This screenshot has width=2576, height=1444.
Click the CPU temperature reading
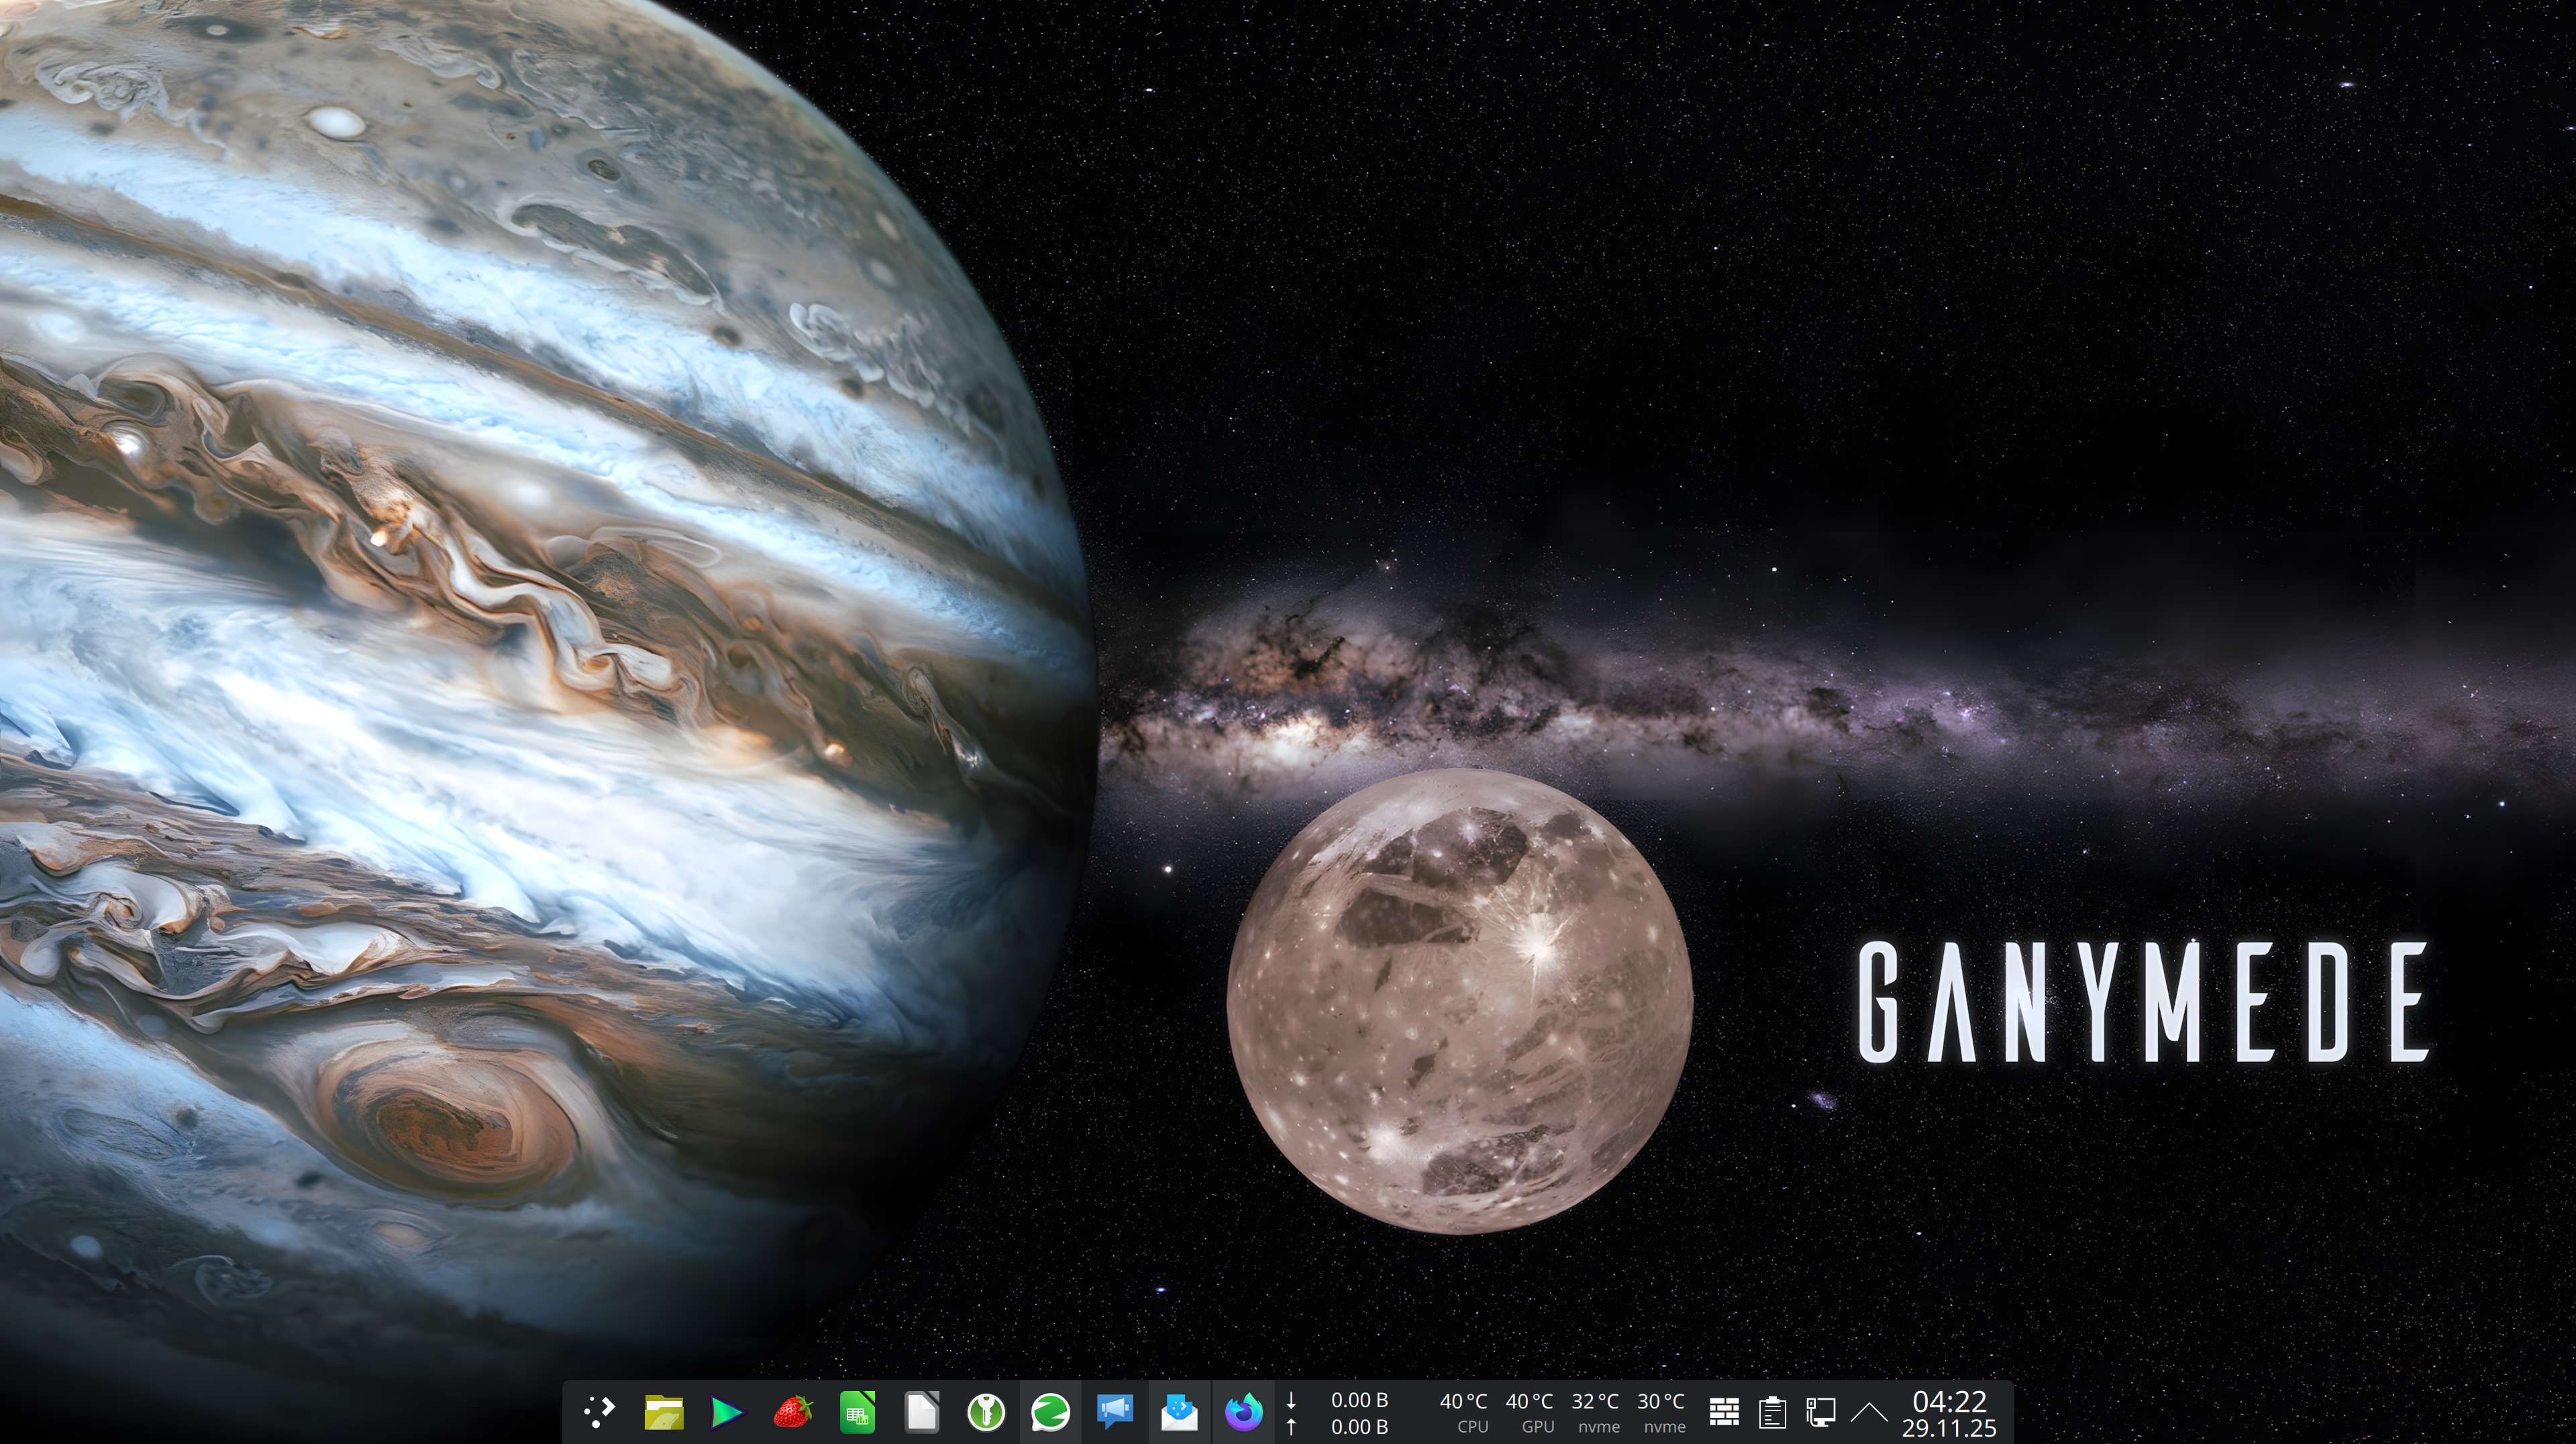tap(1464, 1413)
